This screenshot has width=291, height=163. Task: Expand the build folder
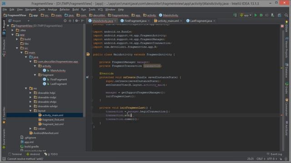(17, 39)
